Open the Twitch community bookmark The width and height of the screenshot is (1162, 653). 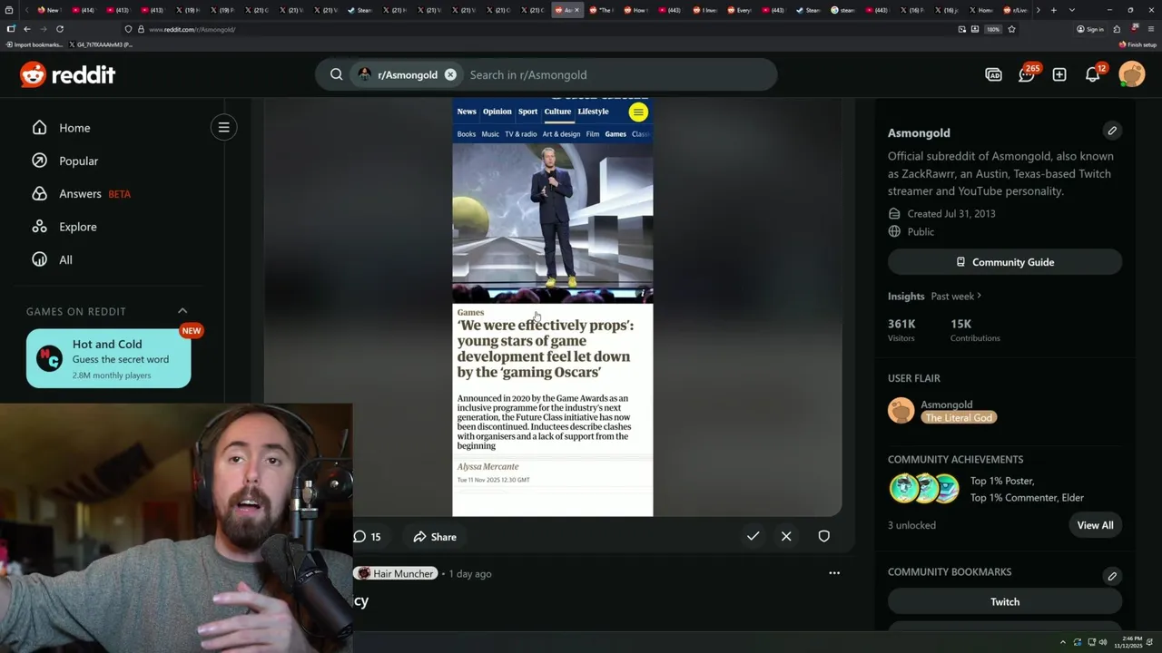(x=1005, y=601)
